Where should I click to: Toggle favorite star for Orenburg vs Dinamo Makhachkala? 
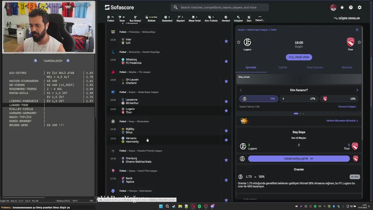pos(226,160)
